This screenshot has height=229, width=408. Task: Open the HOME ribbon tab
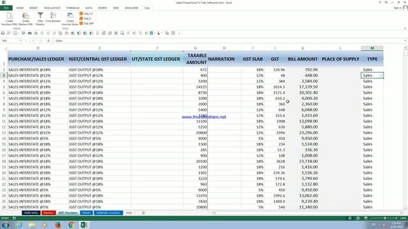(20, 8)
